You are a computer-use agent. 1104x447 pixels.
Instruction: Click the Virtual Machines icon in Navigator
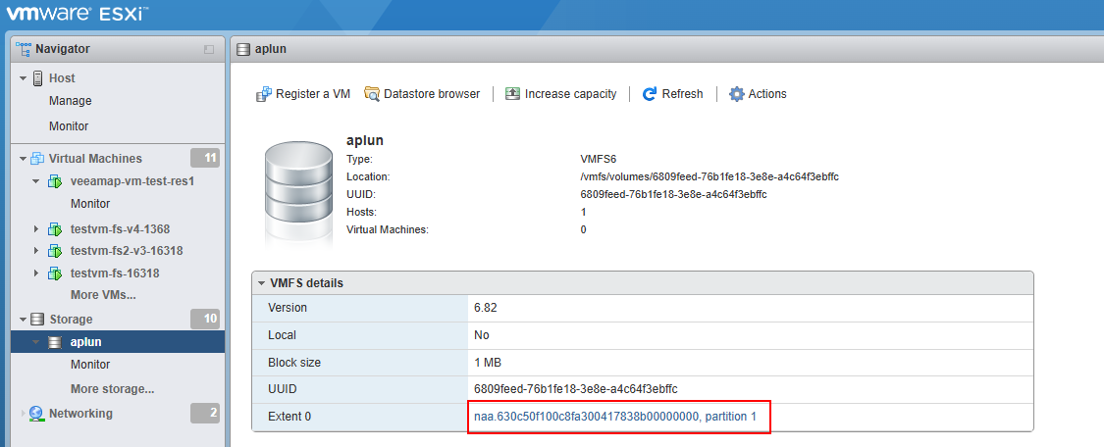pyautogui.click(x=37, y=159)
